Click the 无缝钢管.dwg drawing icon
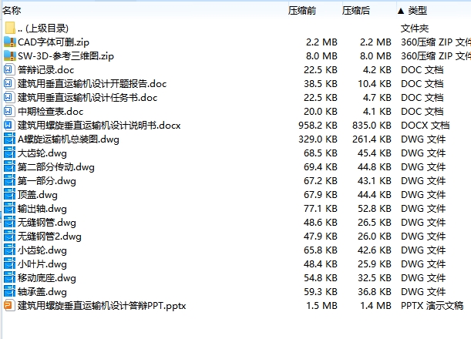Screen dimensions: 471x339 point(9,222)
